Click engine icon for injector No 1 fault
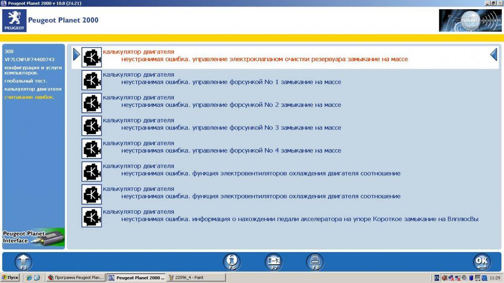This screenshot has width=504, height=283. (92, 80)
